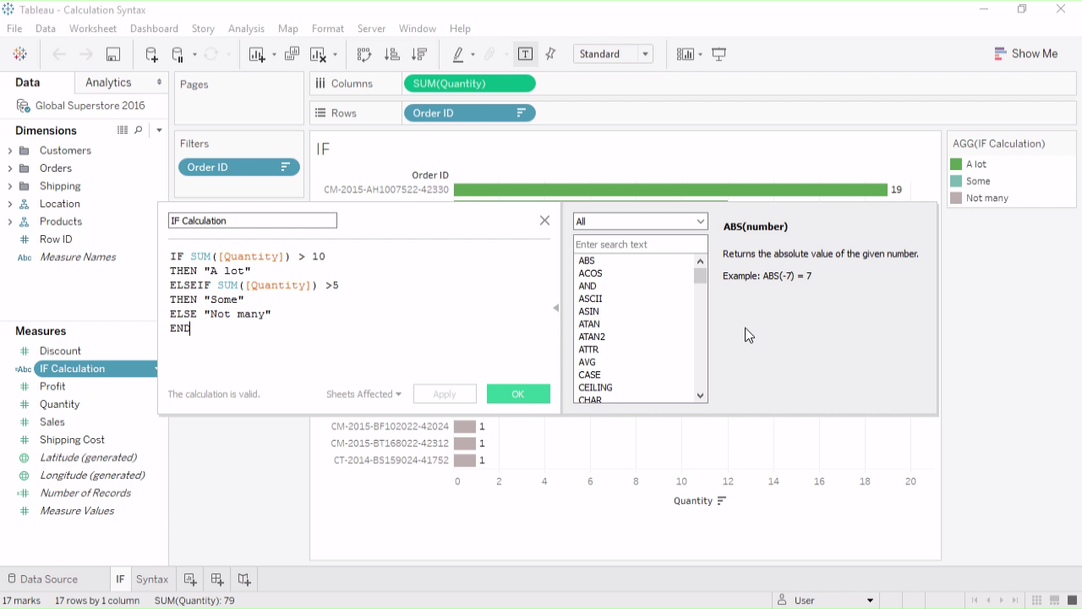
Task: Toggle Show Mark Labels in toolbar
Action: click(525, 54)
